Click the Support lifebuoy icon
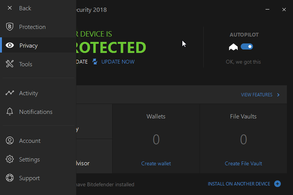 [10, 178]
